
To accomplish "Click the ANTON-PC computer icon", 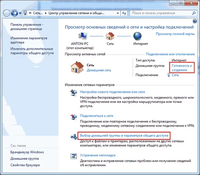I will tap(83, 36).
